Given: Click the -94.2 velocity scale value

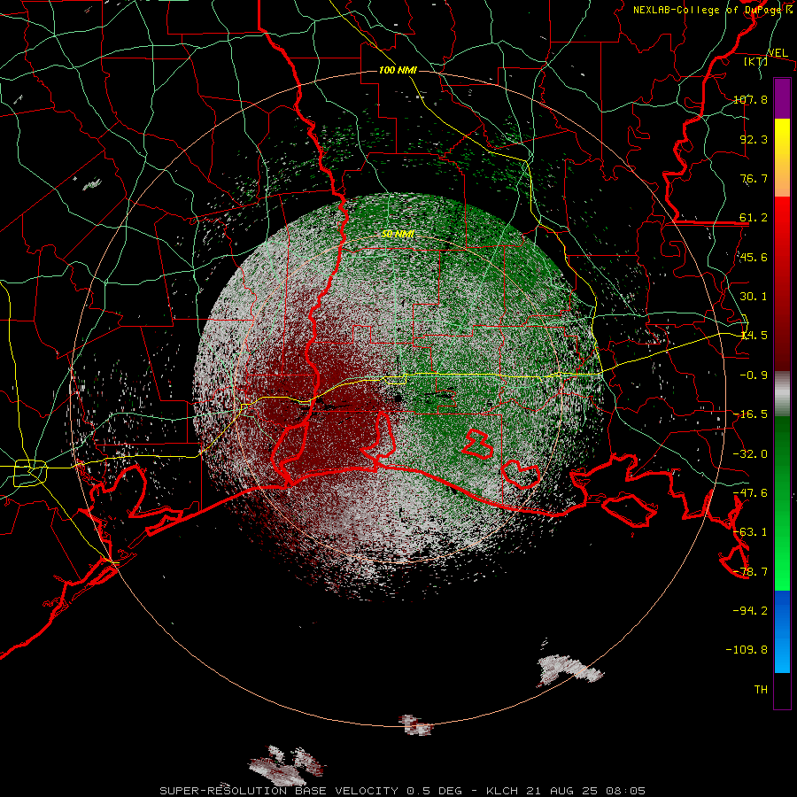Looking at the screenshot, I should pyautogui.click(x=750, y=611).
